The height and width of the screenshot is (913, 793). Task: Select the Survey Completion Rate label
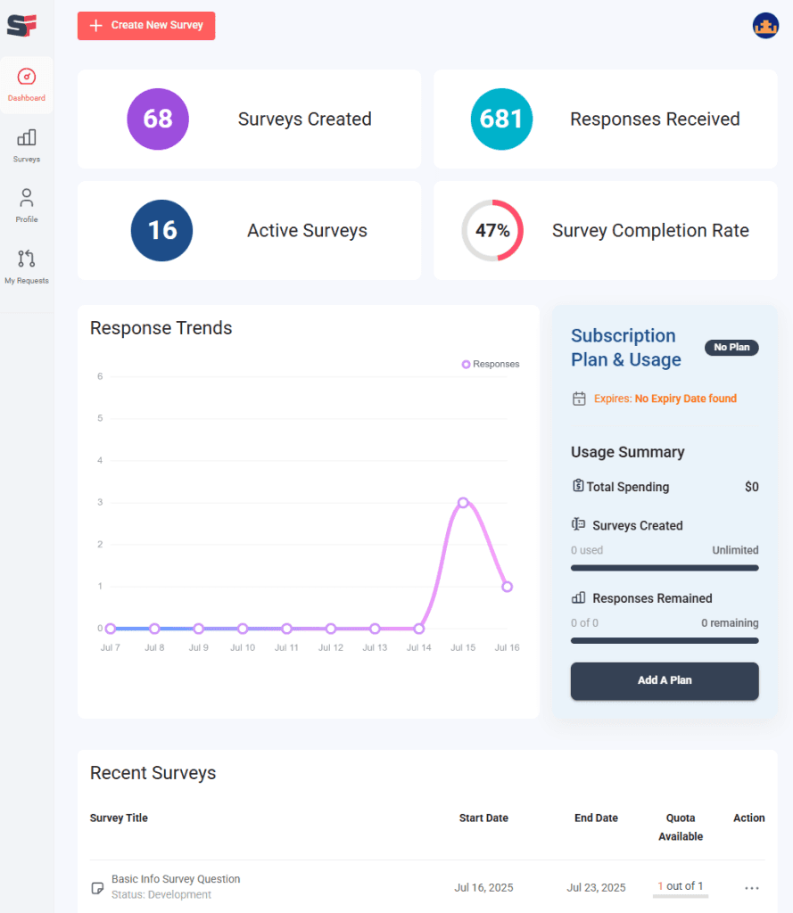pos(650,231)
